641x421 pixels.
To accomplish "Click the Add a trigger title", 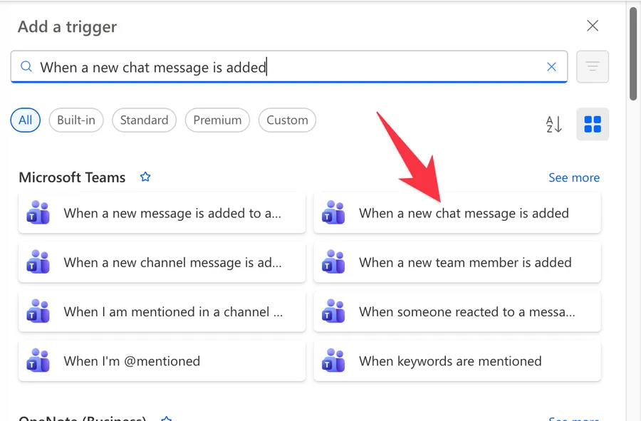I will pos(67,26).
